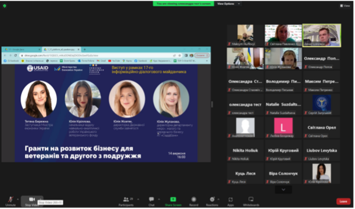The image size is (355, 209).
Task: Open the Apps panel
Action: tap(230, 201)
